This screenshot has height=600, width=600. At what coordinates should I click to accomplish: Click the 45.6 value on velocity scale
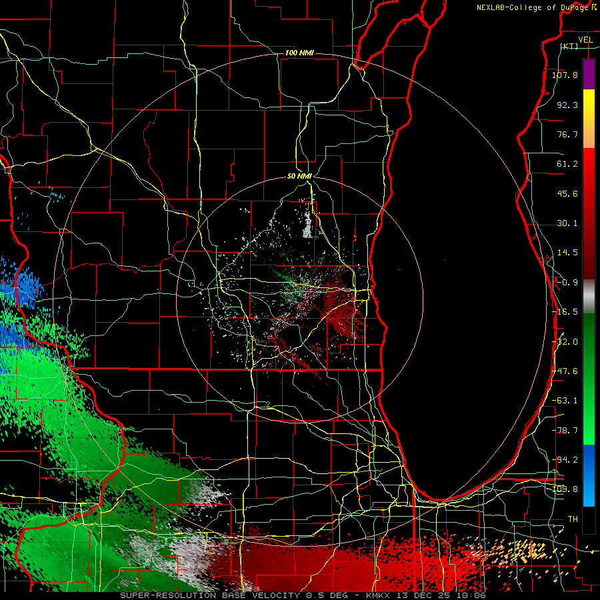click(x=567, y=193)
